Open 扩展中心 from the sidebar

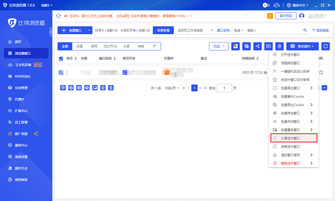pos(22,111)
